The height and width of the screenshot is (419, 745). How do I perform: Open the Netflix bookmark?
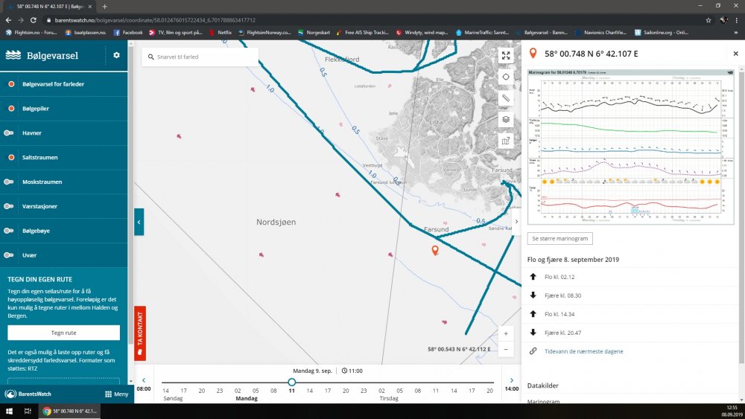[x=221, y=33]
